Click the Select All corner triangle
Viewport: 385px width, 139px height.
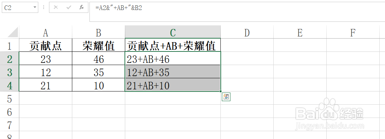[13, 32]
